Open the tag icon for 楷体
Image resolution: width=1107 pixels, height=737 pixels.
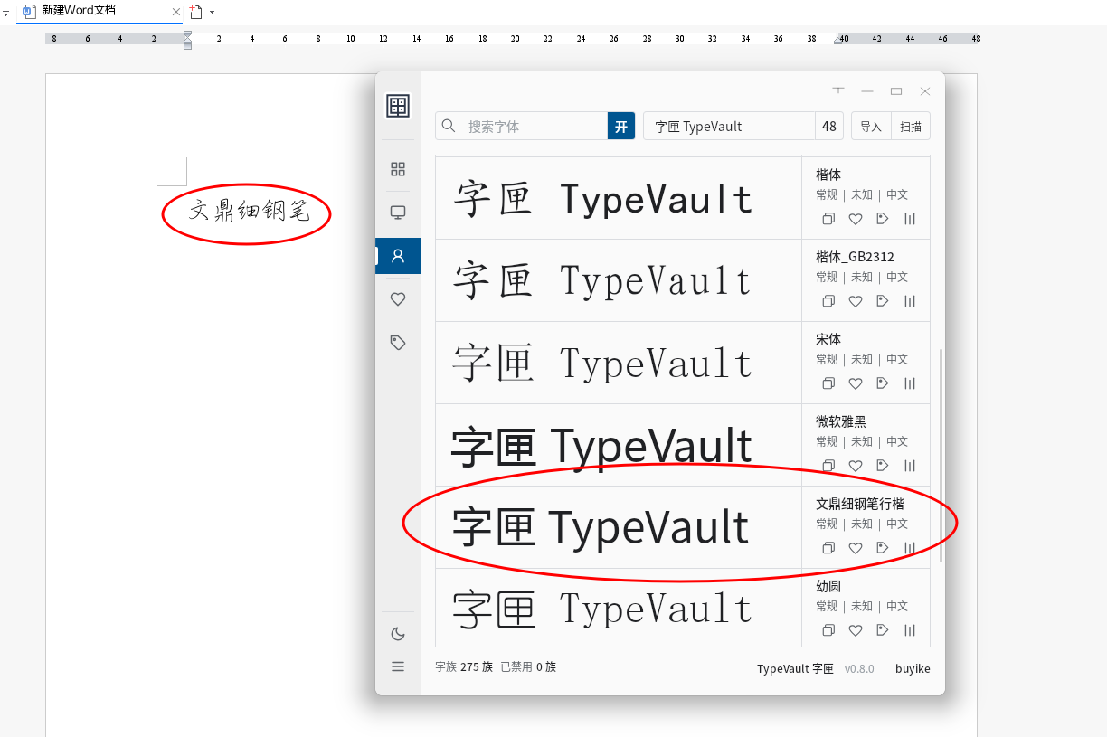883,219
